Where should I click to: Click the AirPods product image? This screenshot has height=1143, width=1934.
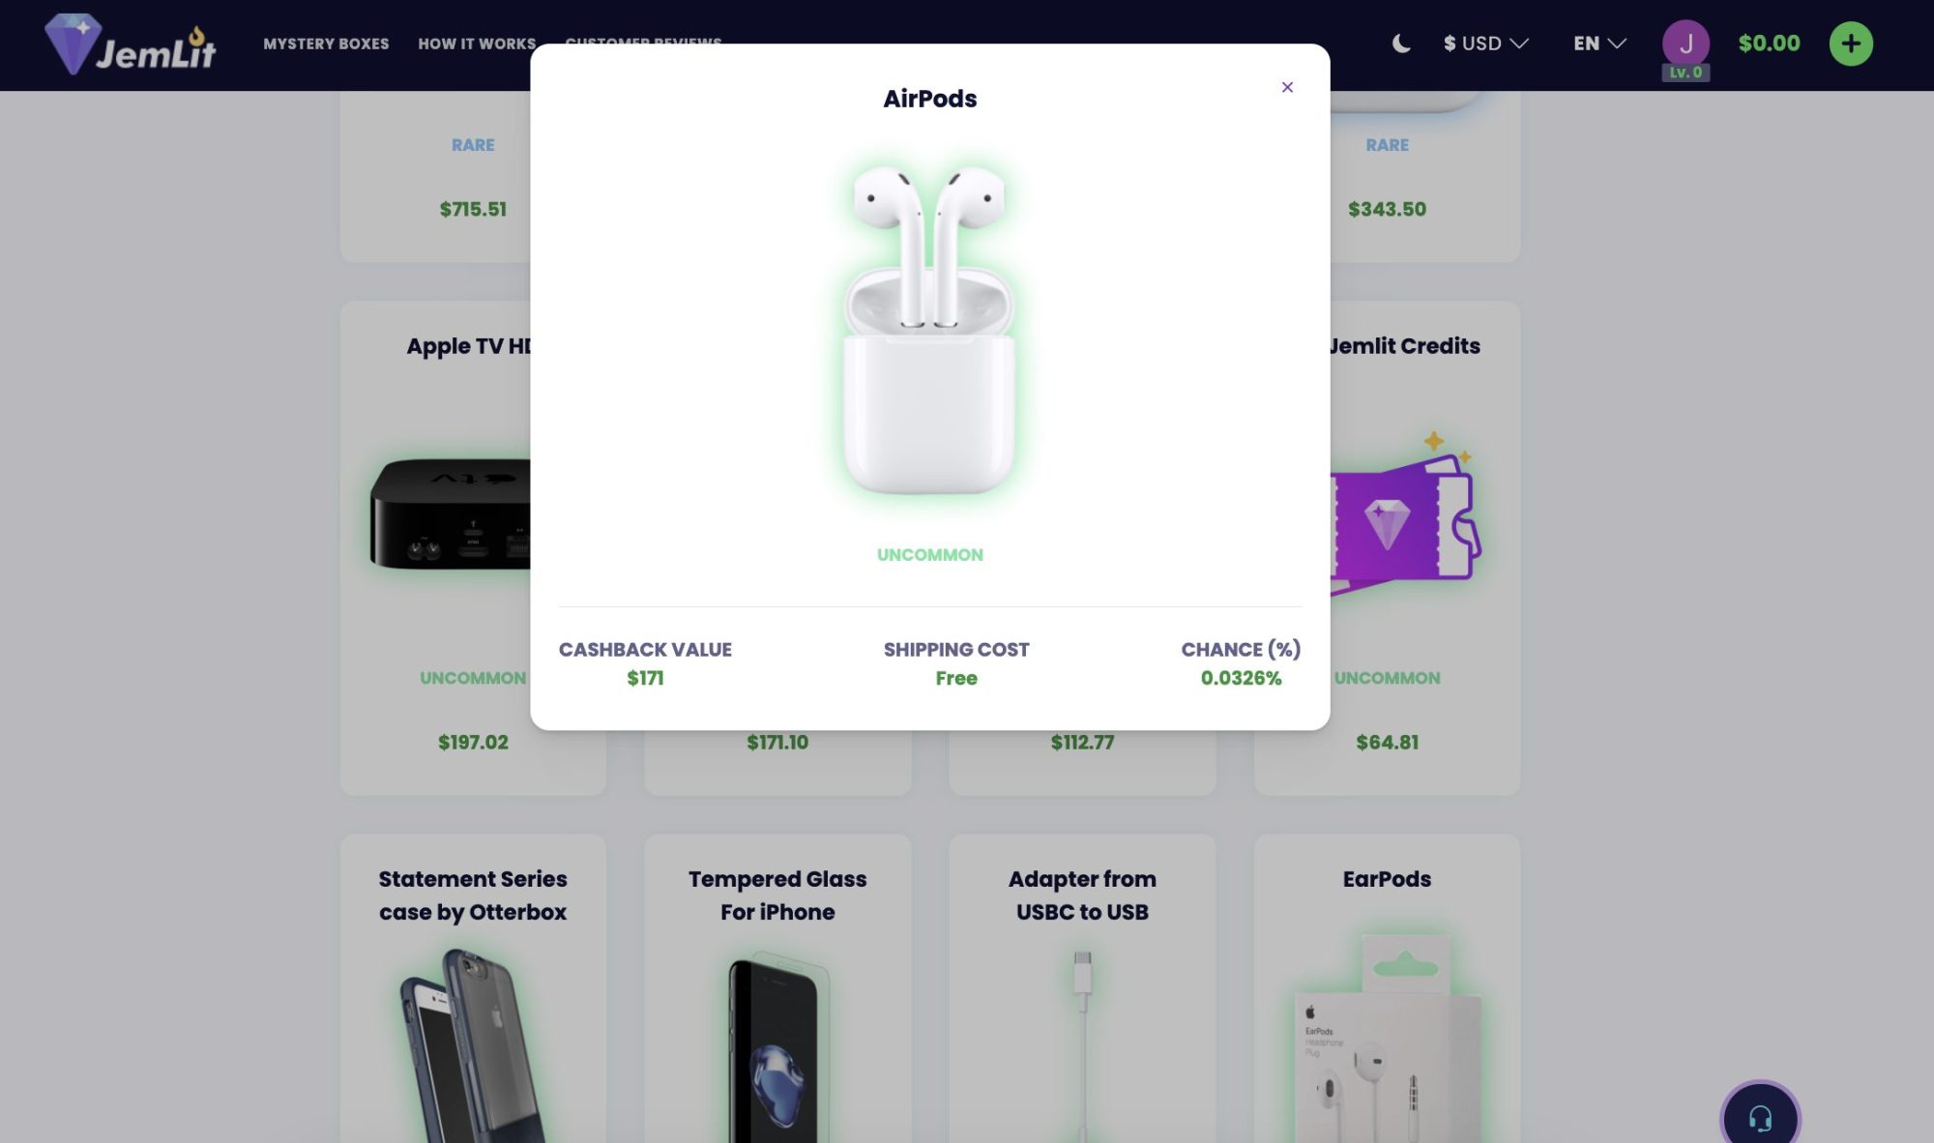click(929, 329)
